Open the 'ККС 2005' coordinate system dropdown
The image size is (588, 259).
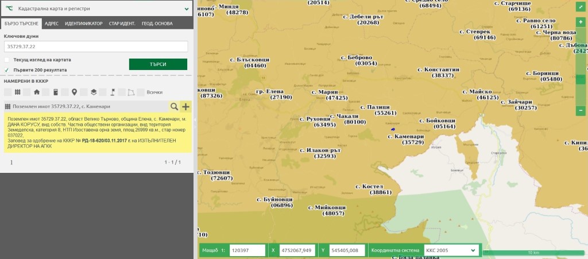(x=450, y=250)
